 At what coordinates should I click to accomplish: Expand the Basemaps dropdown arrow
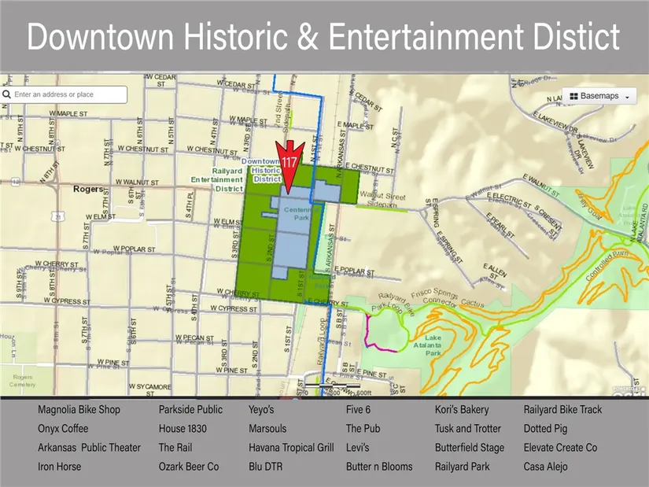click(627, 97)
